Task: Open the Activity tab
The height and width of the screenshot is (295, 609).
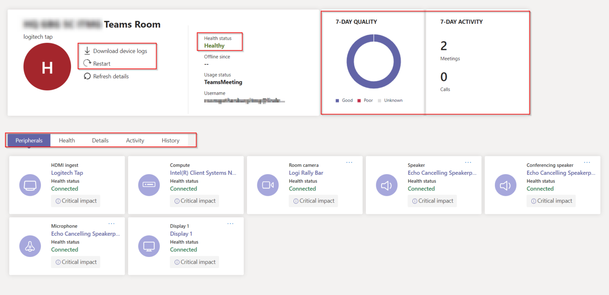Action: click(x=135, y=140)
